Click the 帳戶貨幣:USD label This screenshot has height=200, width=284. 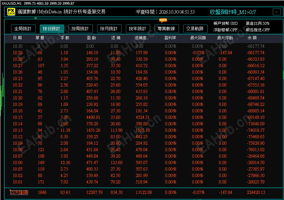click(226, 23)
